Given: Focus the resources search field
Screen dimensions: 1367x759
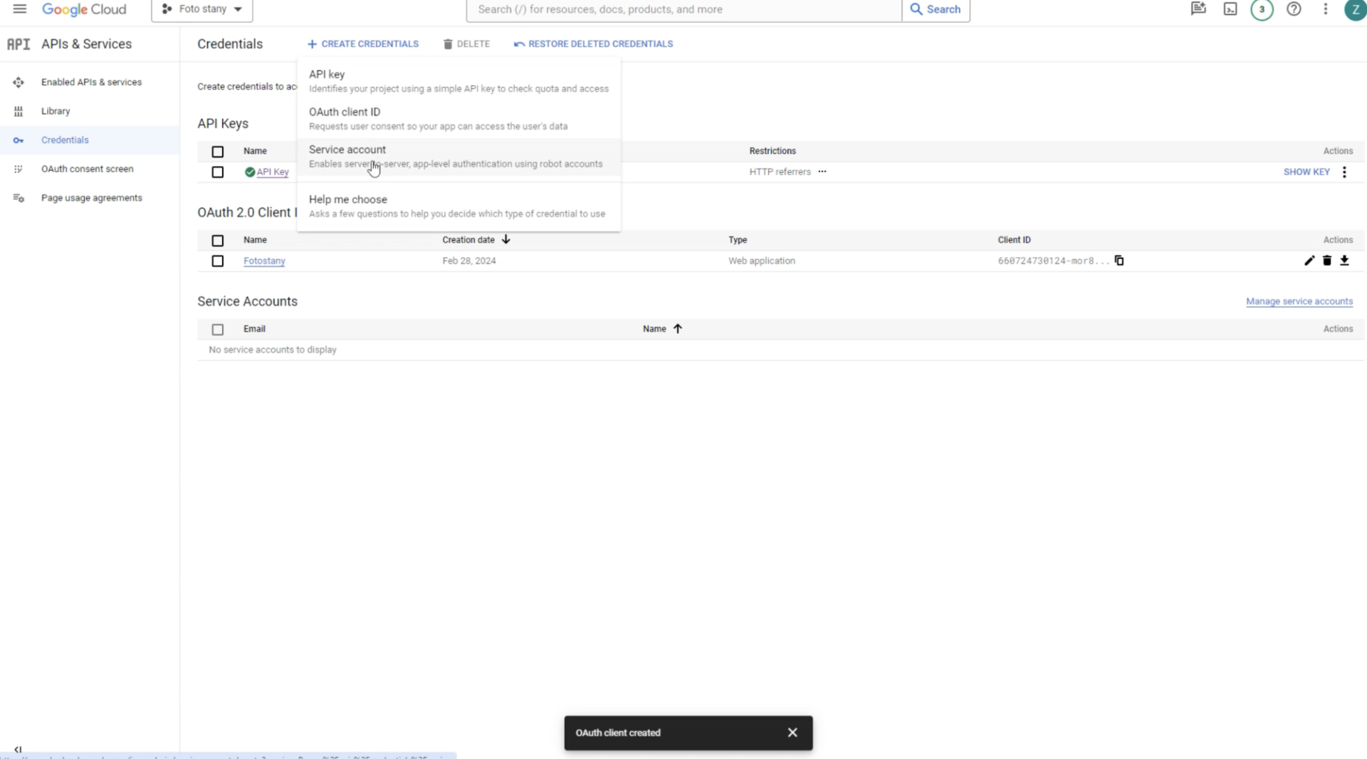Looking at the screenshot, I should [684, 9].
